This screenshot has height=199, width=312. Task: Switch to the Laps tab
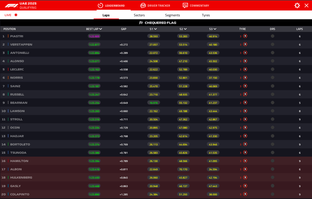coord(106,15)
